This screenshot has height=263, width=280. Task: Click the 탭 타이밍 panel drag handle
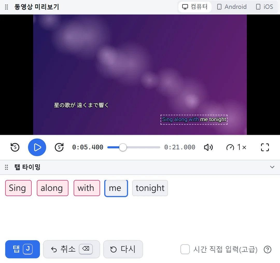(6, 167)
